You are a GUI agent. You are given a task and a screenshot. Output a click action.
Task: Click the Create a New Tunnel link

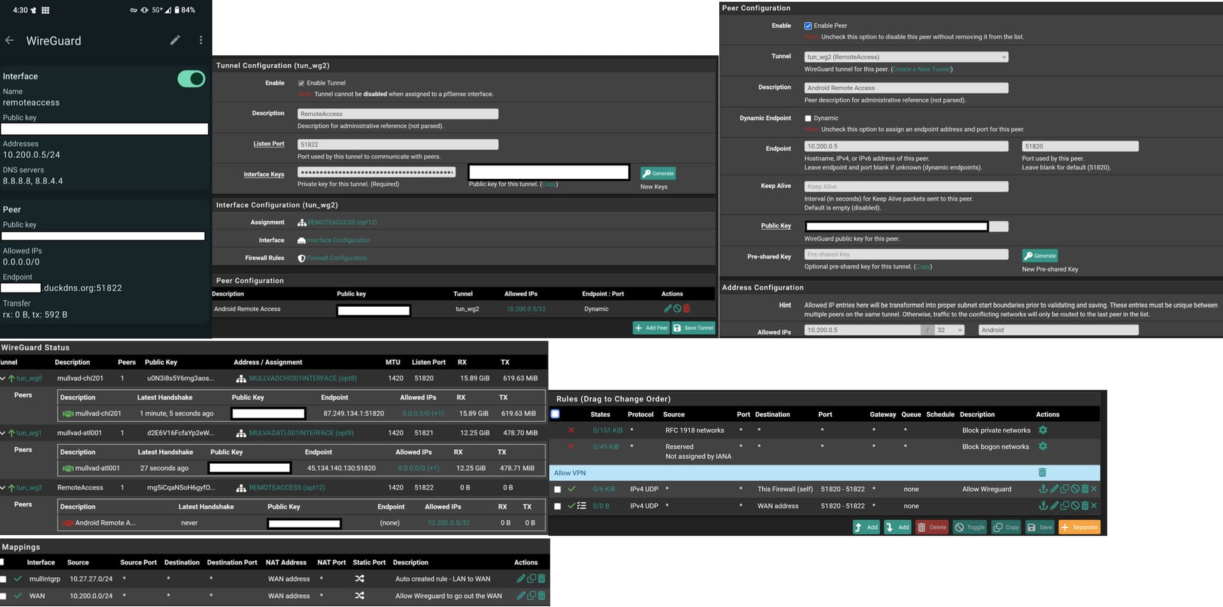[x=922, y=69]
